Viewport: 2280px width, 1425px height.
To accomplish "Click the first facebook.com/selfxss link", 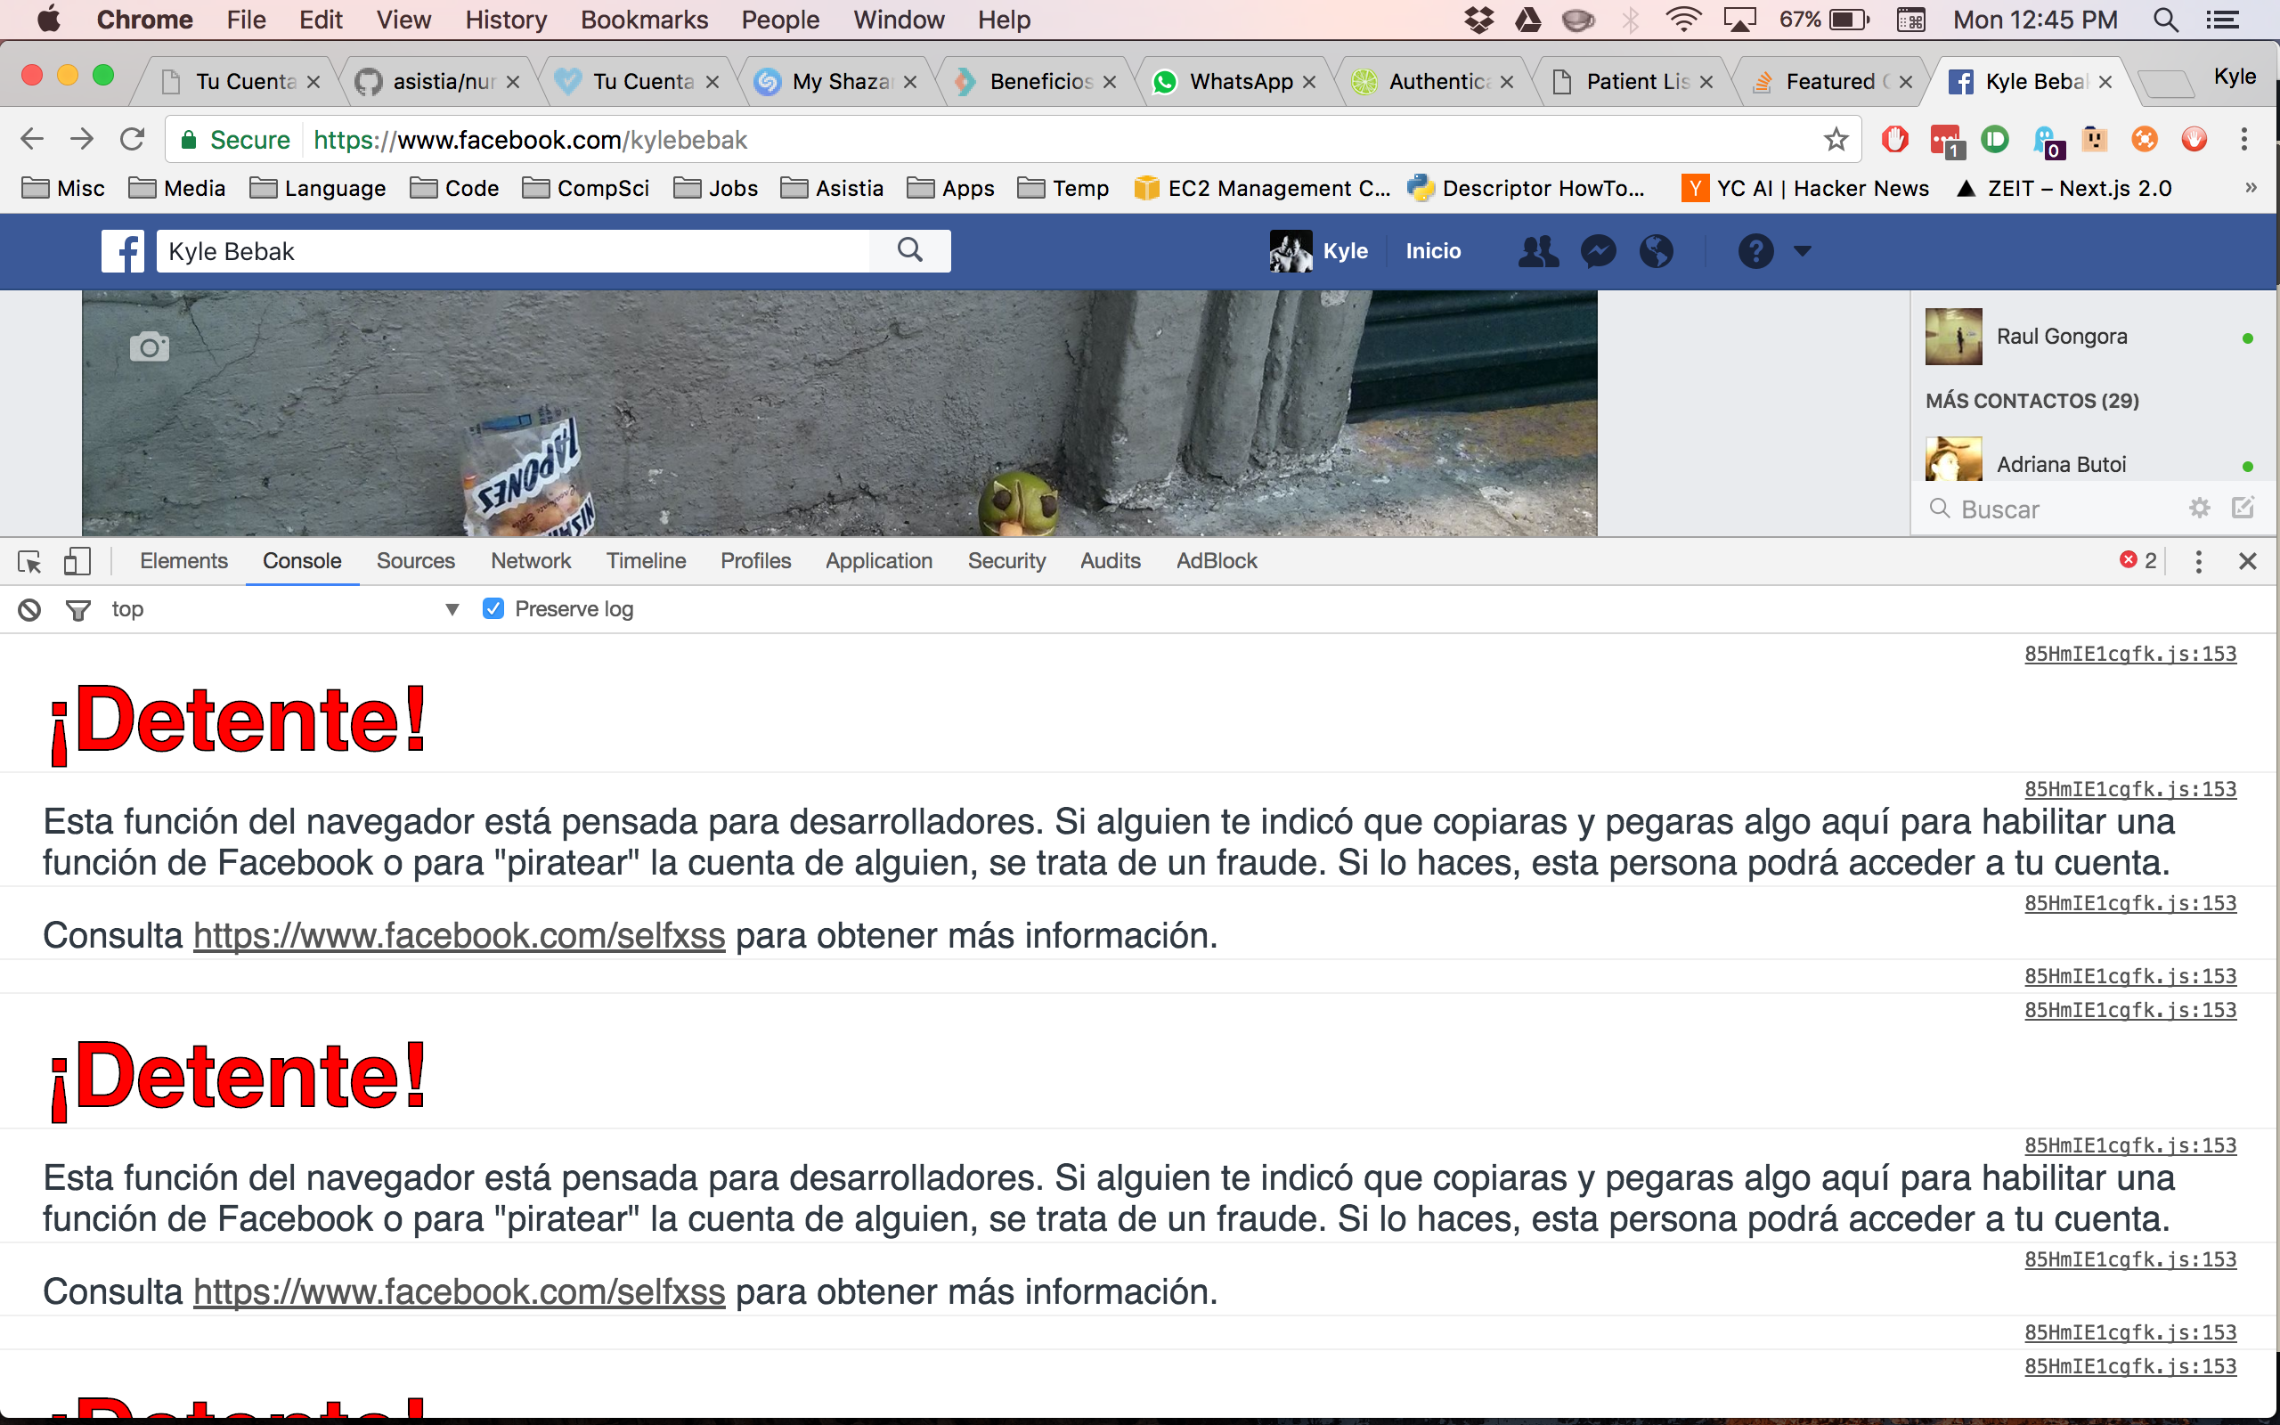I will pos(459,936).
